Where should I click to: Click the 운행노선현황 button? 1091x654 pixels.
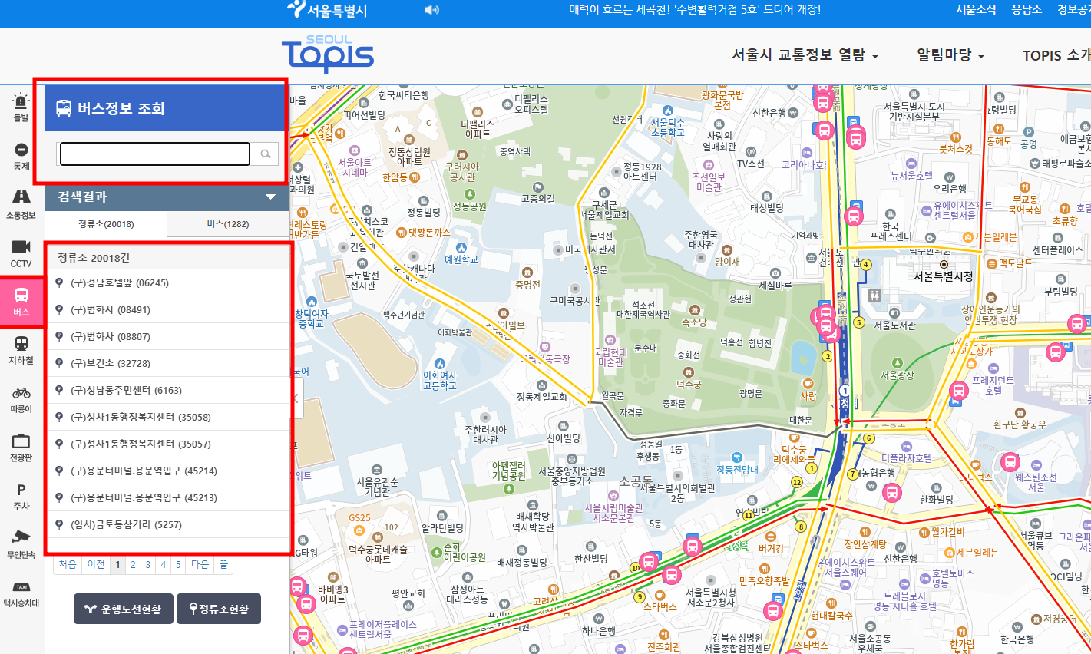click(x=124, y=609)
